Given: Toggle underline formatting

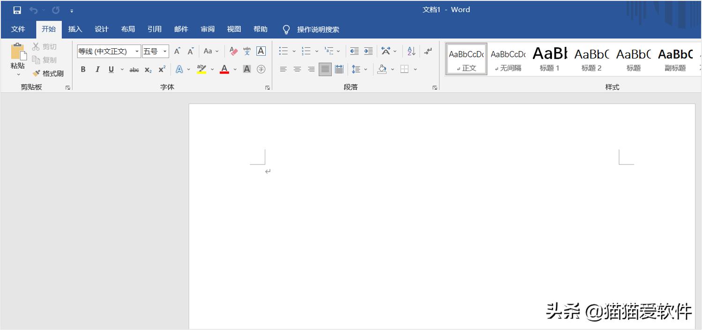Looking at the screenshot, I should click(x=111, y=69).
